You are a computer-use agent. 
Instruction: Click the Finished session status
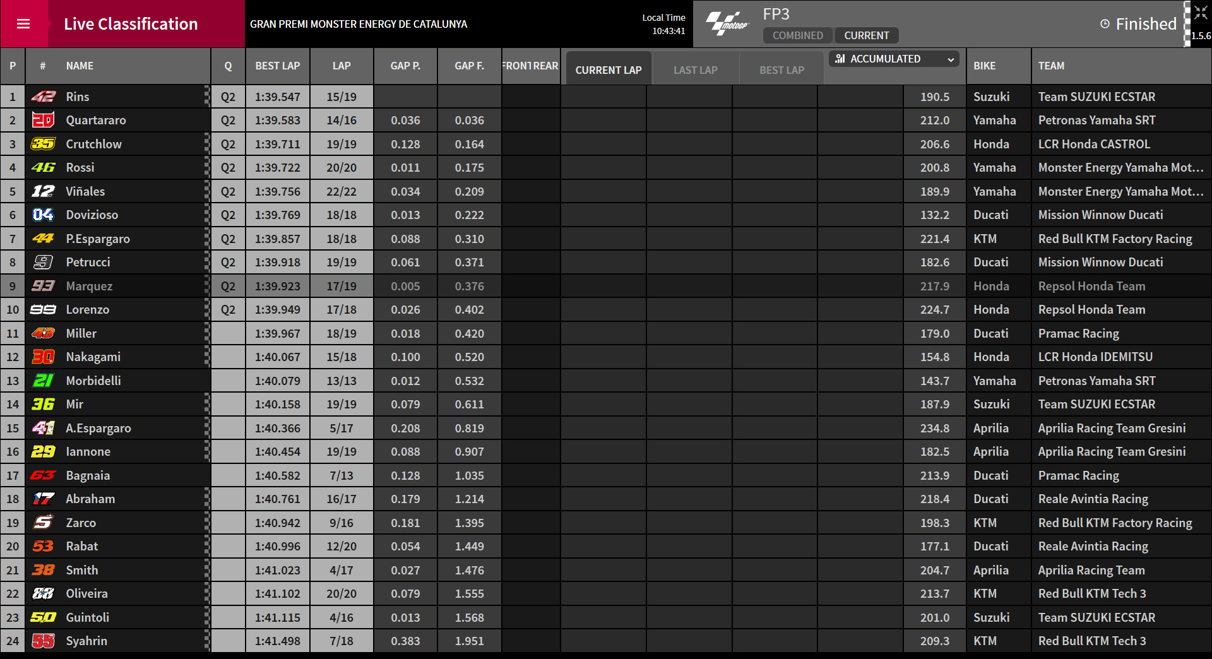(x=1146, y=24)
